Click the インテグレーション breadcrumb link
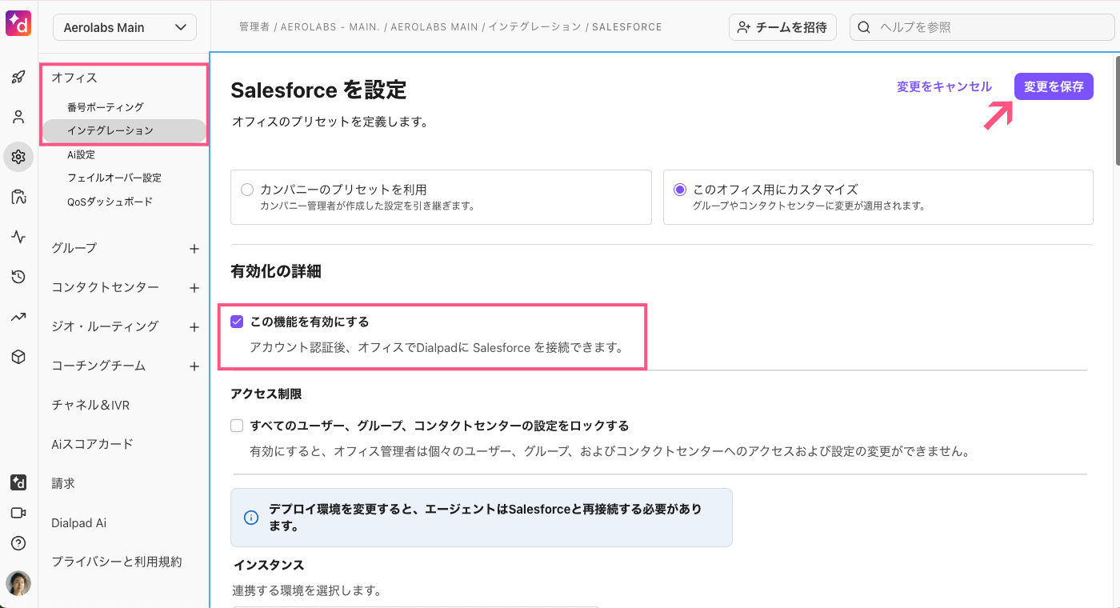Viewport: 1120px width, 608px height. (x=534, y=27)
